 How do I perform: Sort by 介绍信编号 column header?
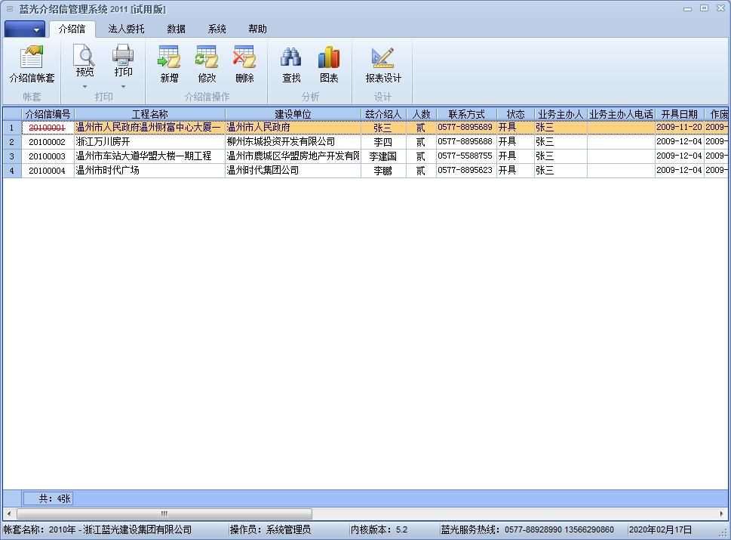[48, 114]
